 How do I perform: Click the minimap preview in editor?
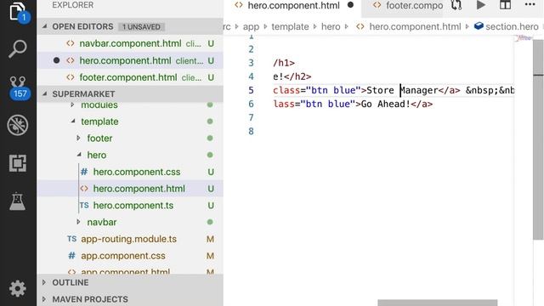point(524,38)
